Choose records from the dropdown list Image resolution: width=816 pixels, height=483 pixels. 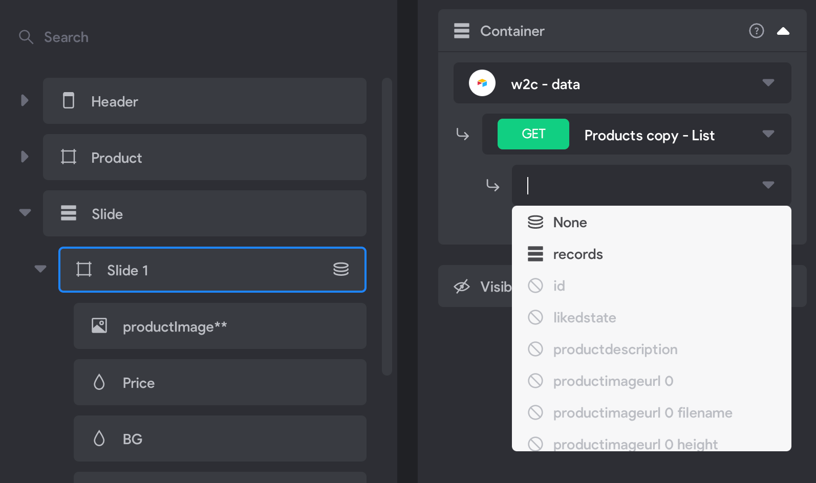(651, 254)
